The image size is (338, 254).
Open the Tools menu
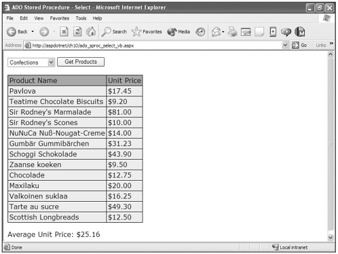(81, 18)
